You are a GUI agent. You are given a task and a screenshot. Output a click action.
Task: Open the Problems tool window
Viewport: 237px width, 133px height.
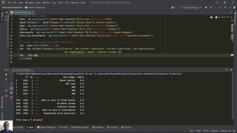(x=98, y=127)
